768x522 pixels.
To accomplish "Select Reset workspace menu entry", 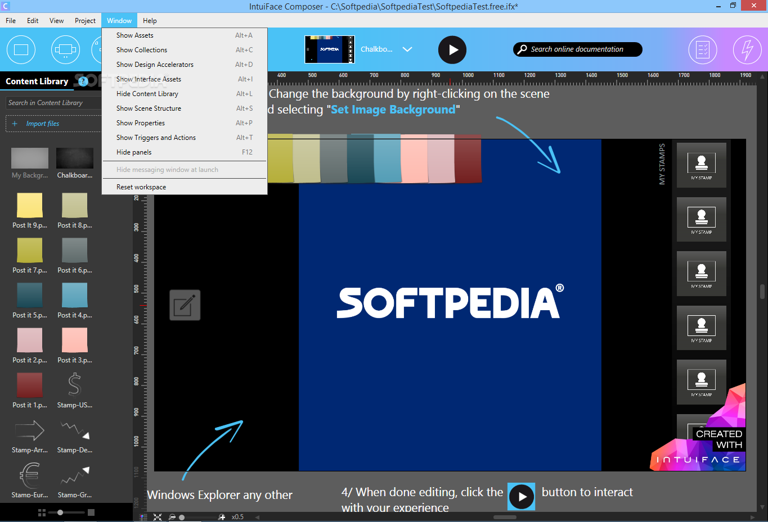I will click(185, 187).
